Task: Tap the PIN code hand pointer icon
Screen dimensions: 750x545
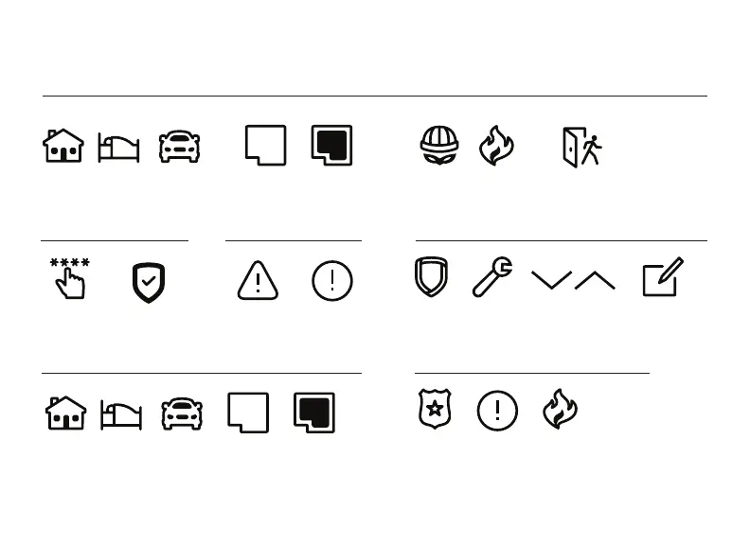Action: (70, 279)
